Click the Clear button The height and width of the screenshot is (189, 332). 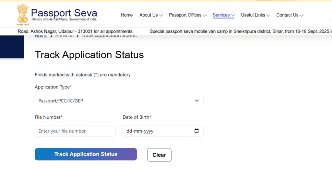click(159, 155)
